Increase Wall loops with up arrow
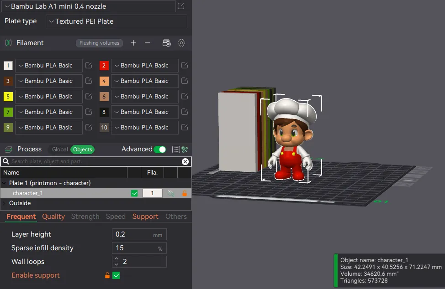Screen dimensions: 445x289 (x=117, y=259)
